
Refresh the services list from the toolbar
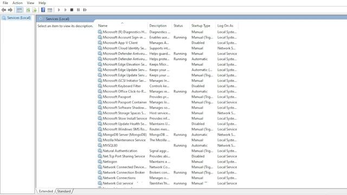tap(28, 10)
